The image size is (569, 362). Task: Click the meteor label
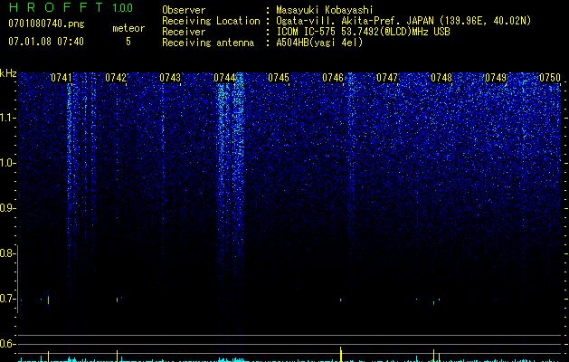tap(128, 28)
